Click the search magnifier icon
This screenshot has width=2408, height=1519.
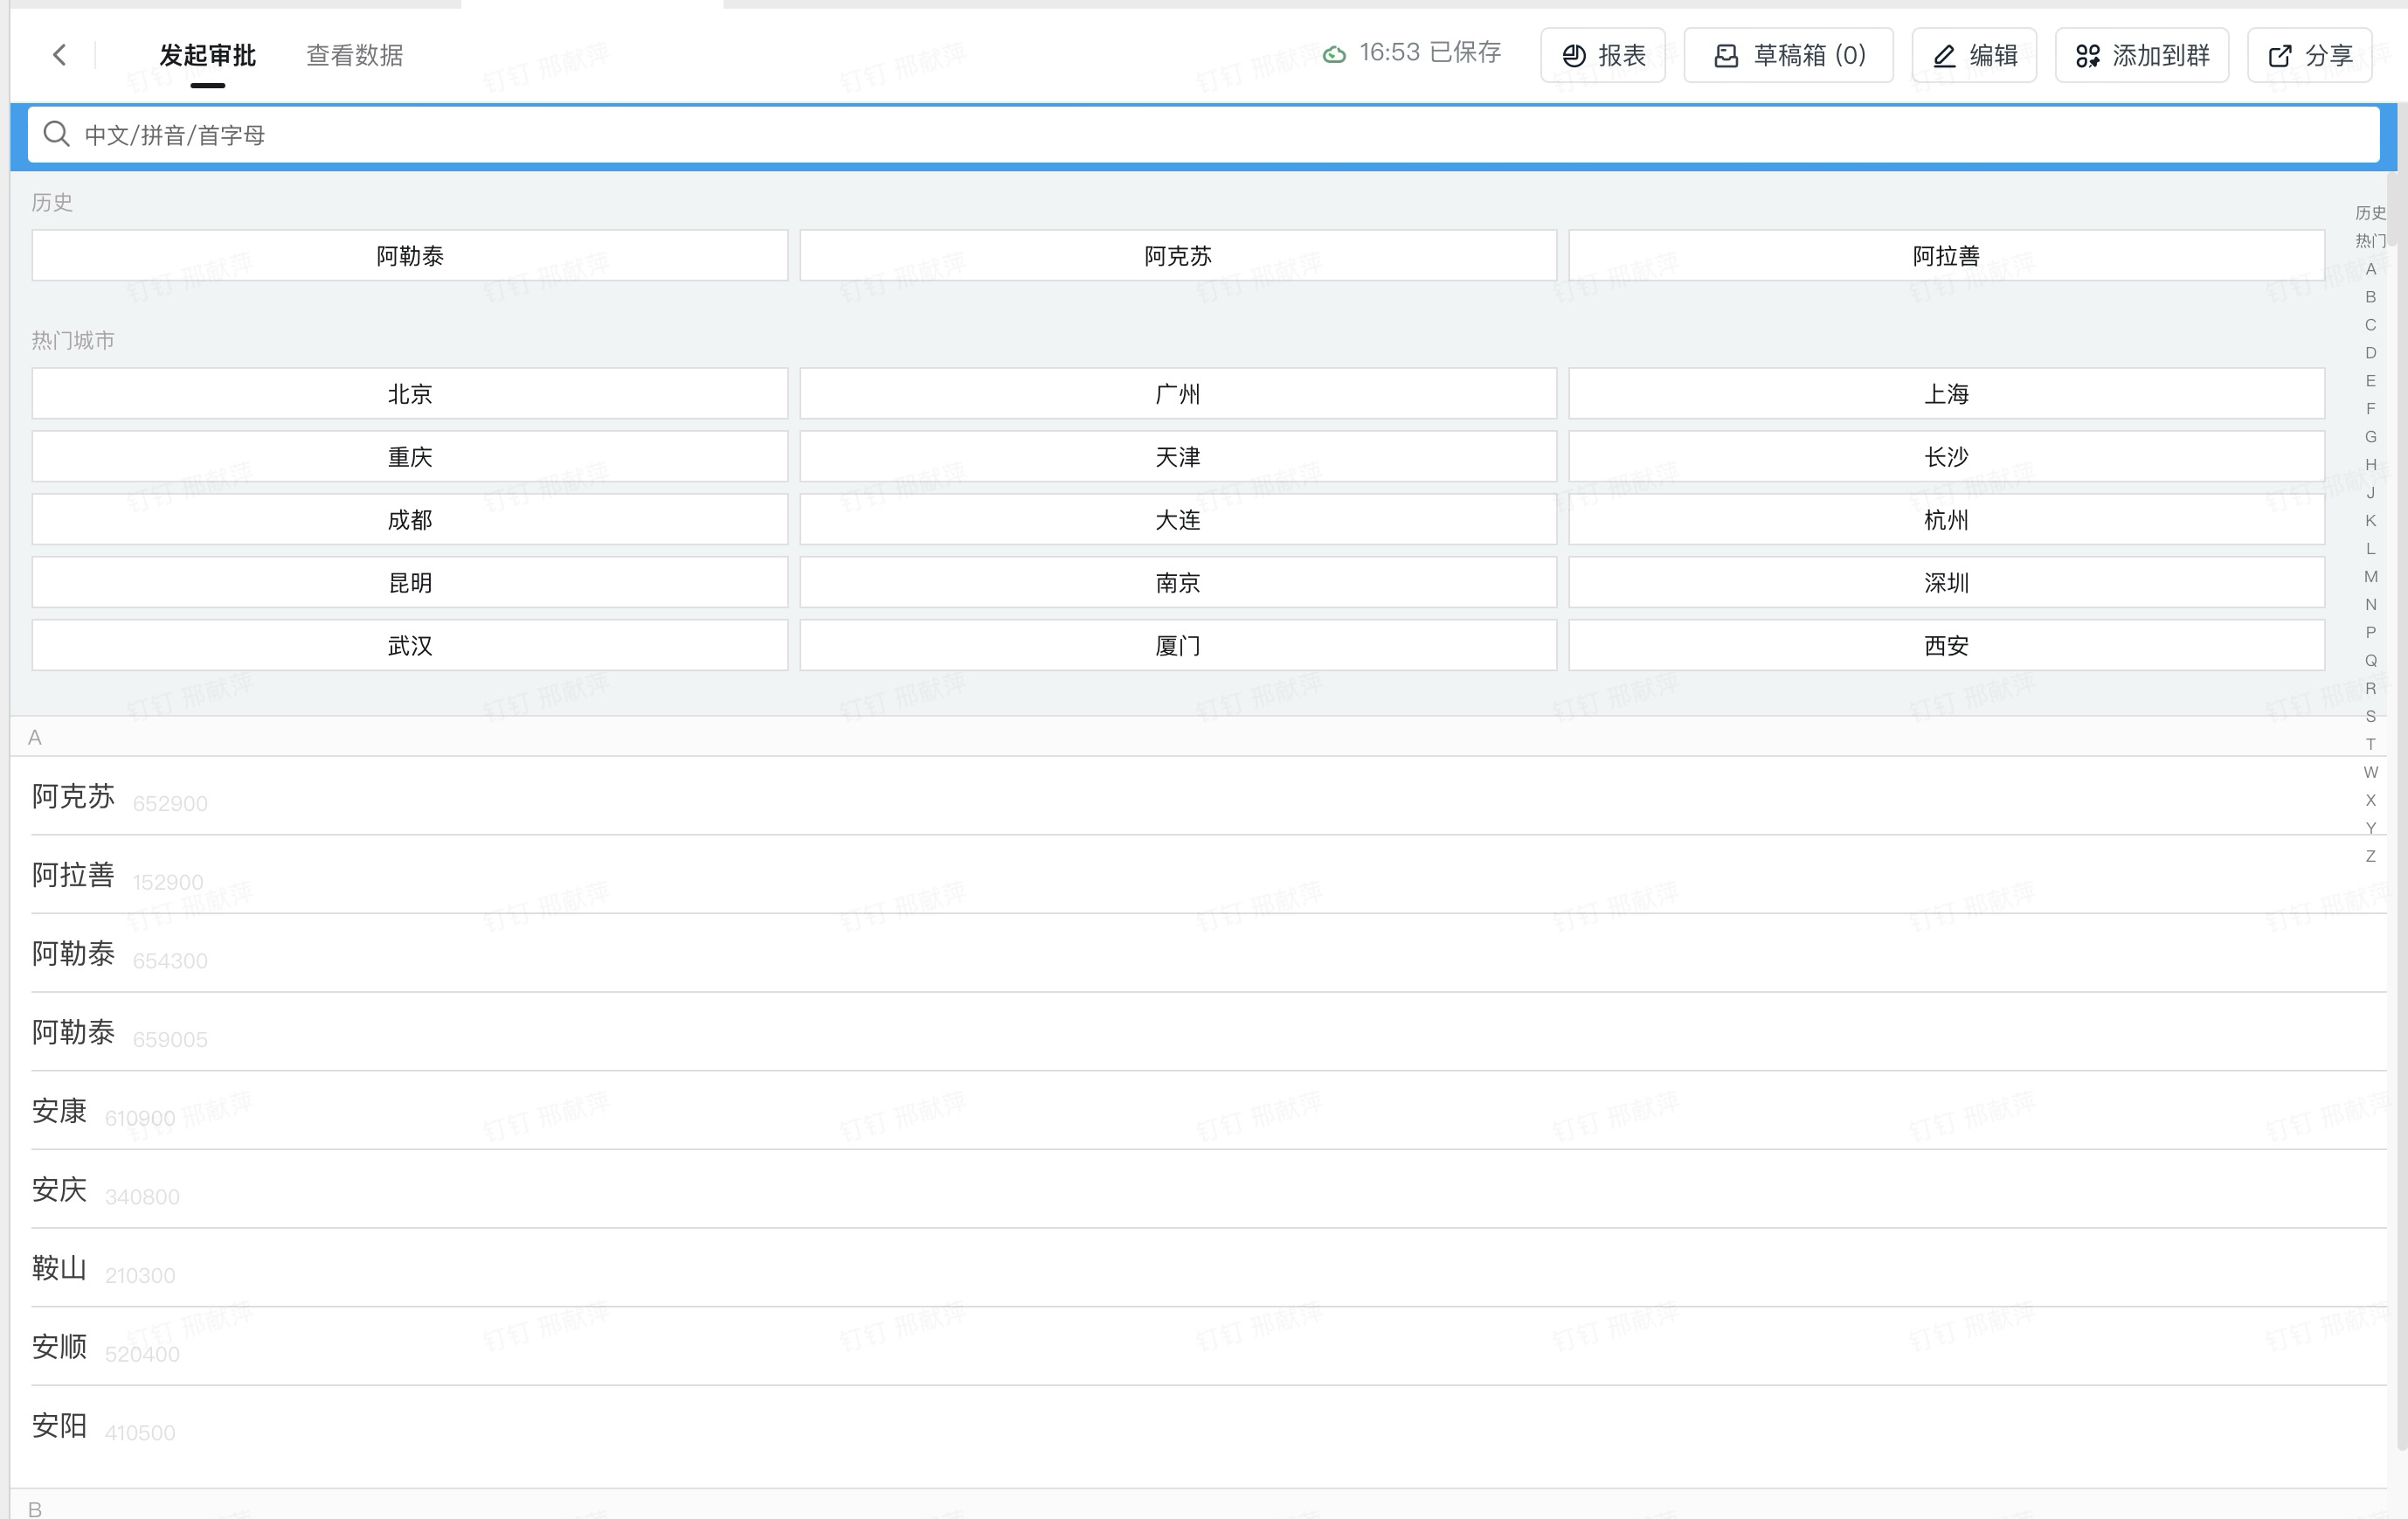[x=57, y=134]
